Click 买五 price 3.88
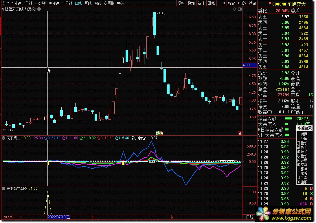Screen dimensions: 316x223 click(x=285, y=67)
